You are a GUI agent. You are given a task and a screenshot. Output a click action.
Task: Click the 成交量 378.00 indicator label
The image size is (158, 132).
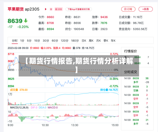pos(19,90)
